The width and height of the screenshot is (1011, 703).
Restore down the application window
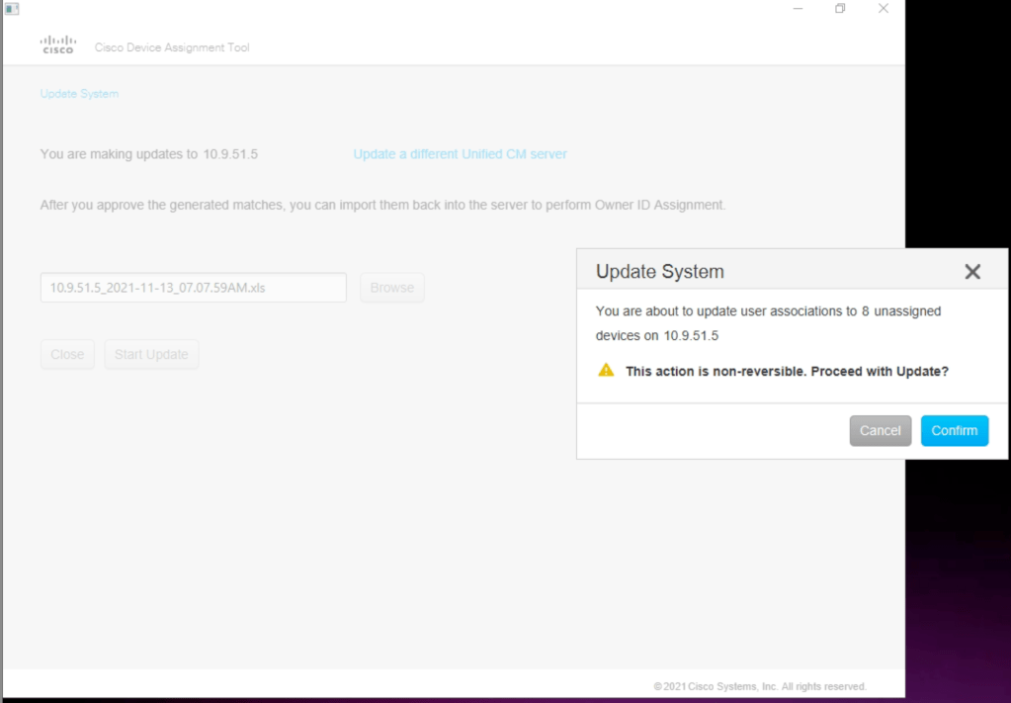point(840,9)
